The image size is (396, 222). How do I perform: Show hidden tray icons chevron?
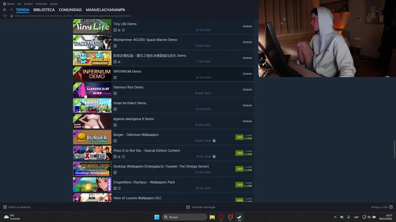(x=335, y=217)
